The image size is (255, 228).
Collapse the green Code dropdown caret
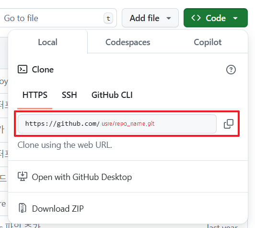pos(235,18)
